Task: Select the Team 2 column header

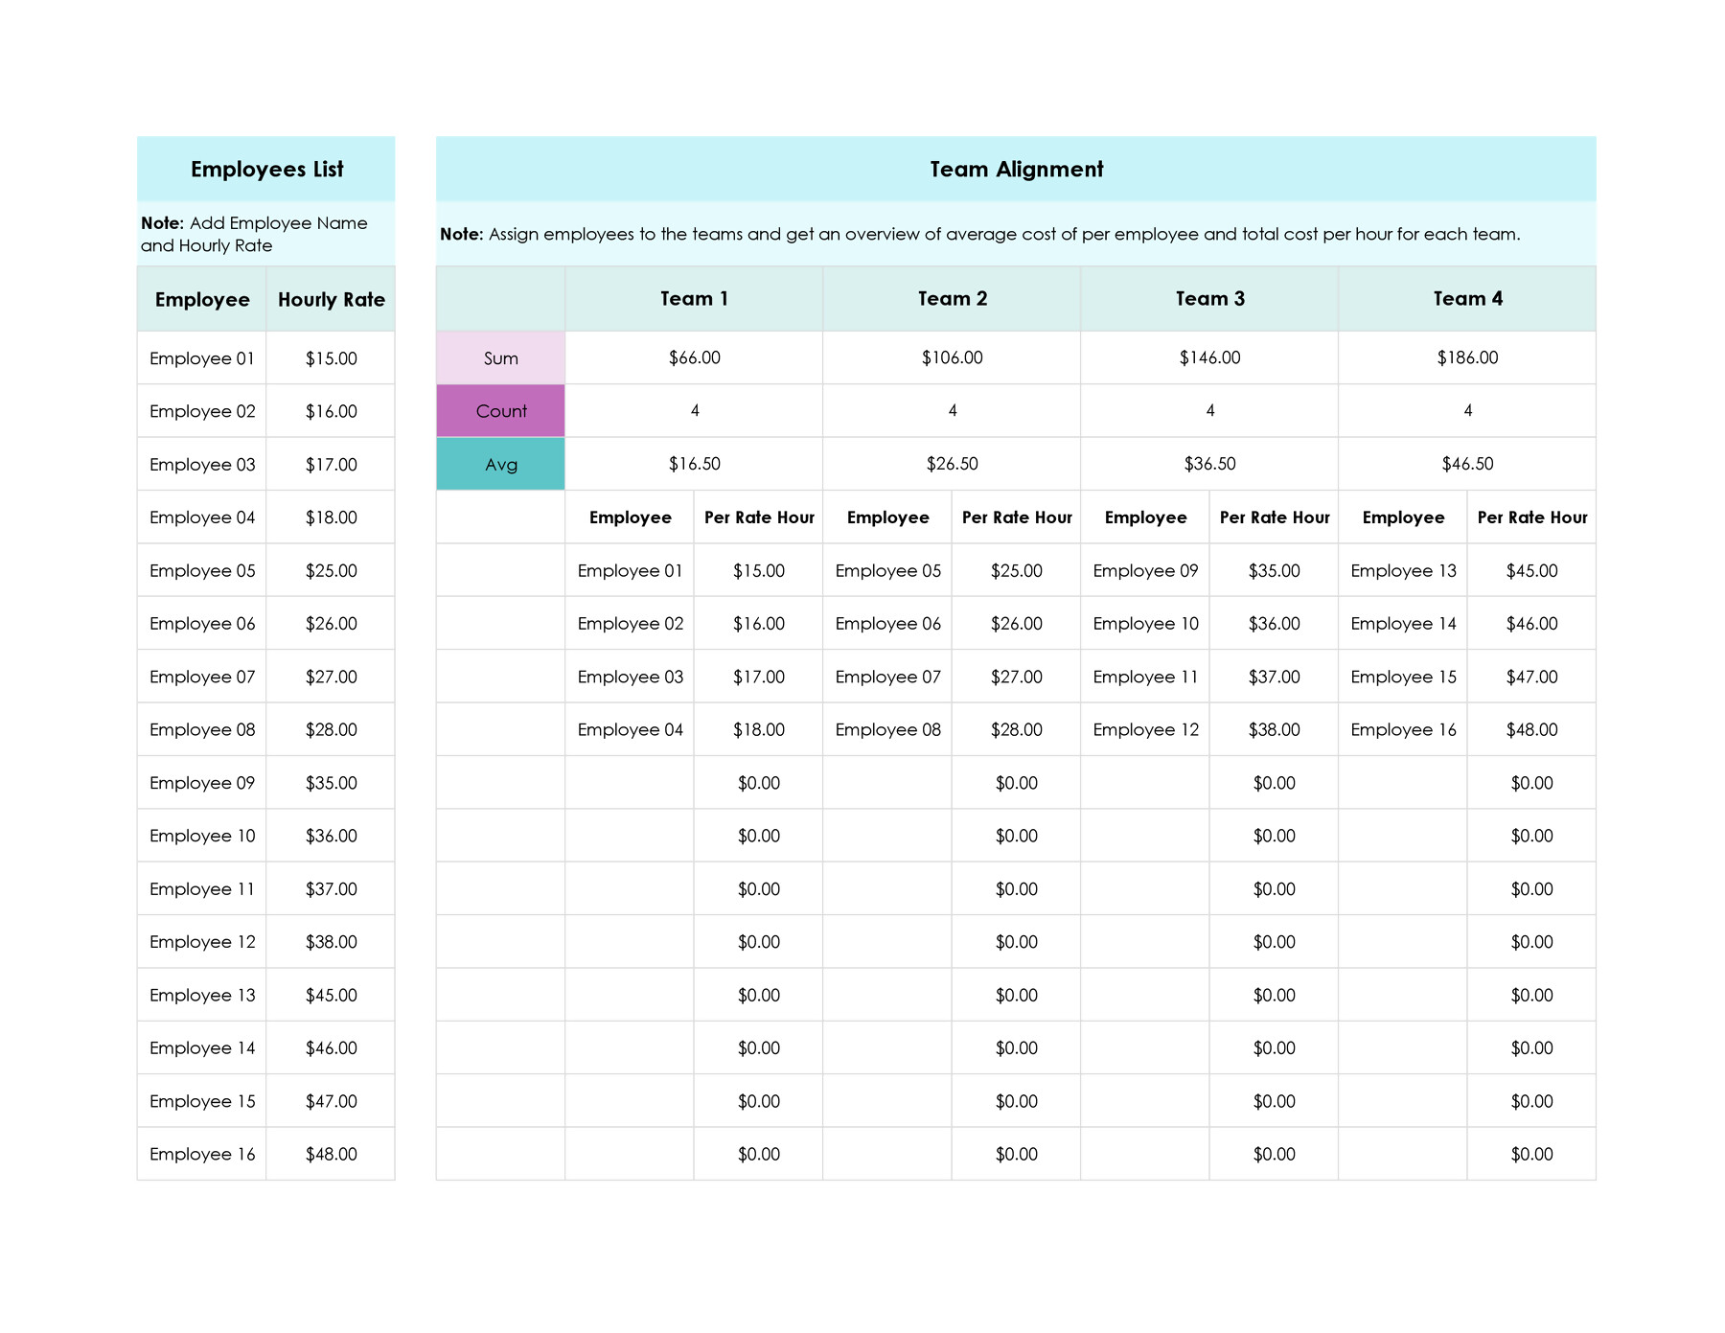Action: 951,298
